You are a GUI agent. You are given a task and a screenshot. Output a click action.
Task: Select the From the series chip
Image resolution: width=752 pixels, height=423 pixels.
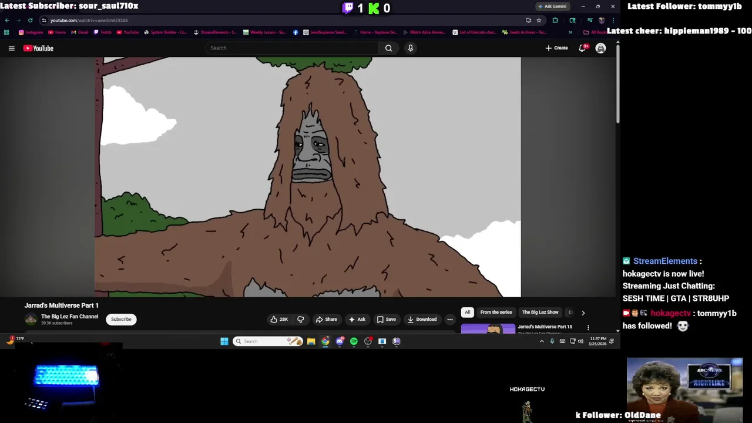tap(496, 313)
